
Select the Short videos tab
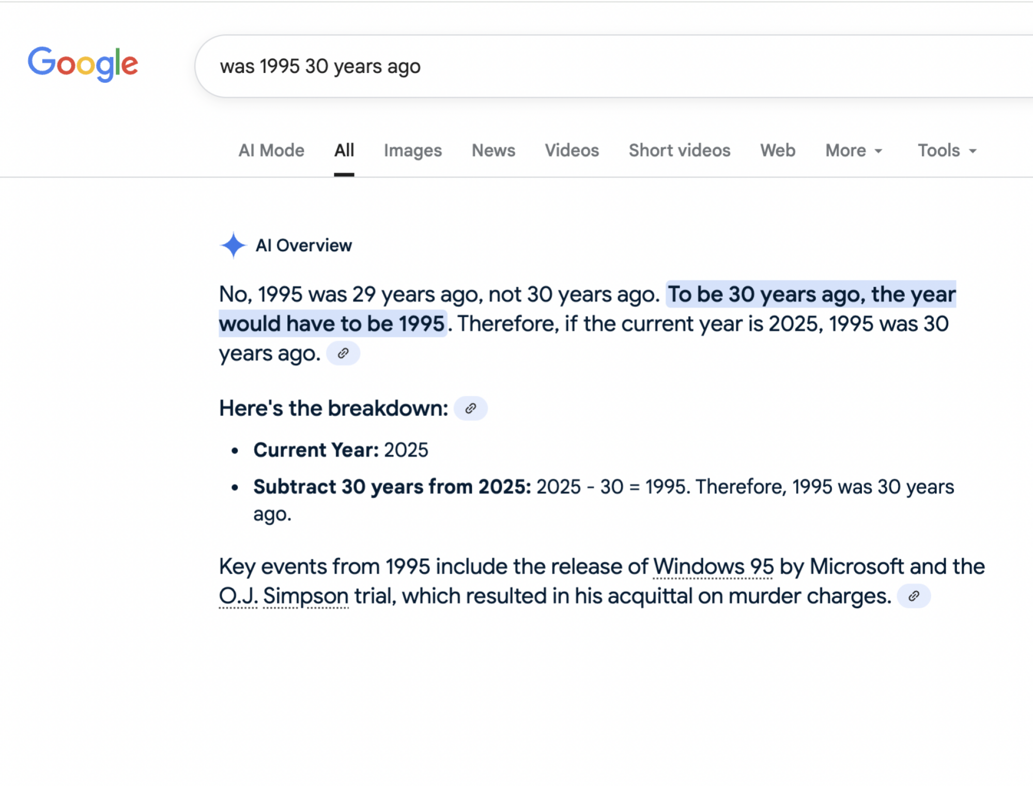(x=679, y=150)
